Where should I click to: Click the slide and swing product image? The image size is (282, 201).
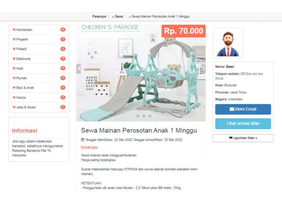tap(141, 73)
